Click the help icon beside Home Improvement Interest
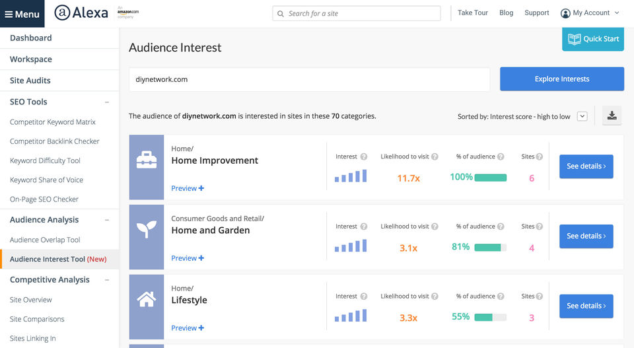 tap(363, 157)
